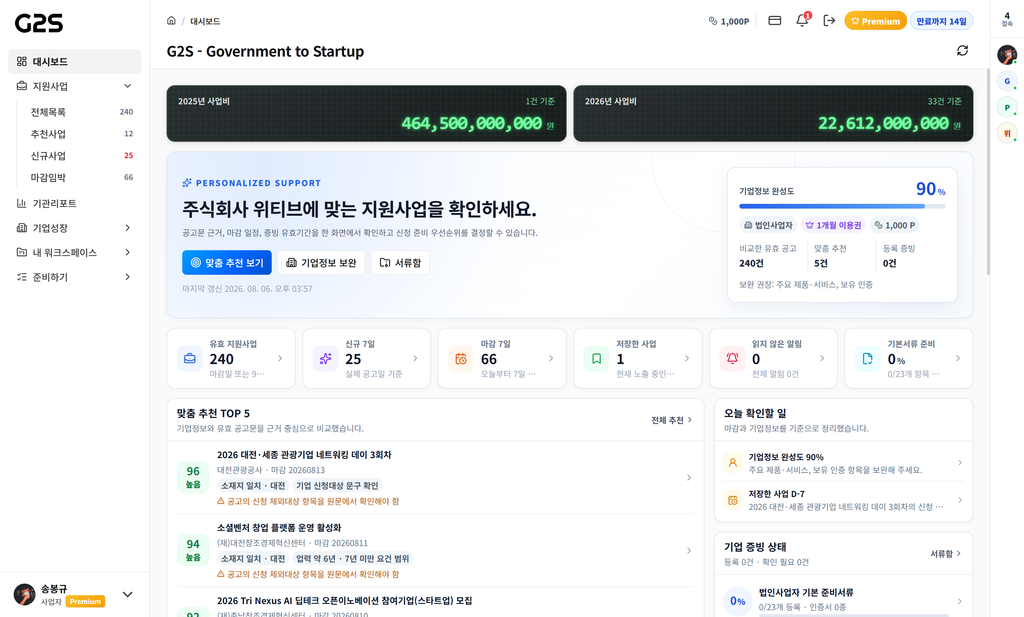The width and height of the screenshot is (1024, 617).
Task: Open the 2026 대전·세종 관광기업 네트워킹 데이 recommendation chevron
Action: pyautogui.click(x=689, y=478)
